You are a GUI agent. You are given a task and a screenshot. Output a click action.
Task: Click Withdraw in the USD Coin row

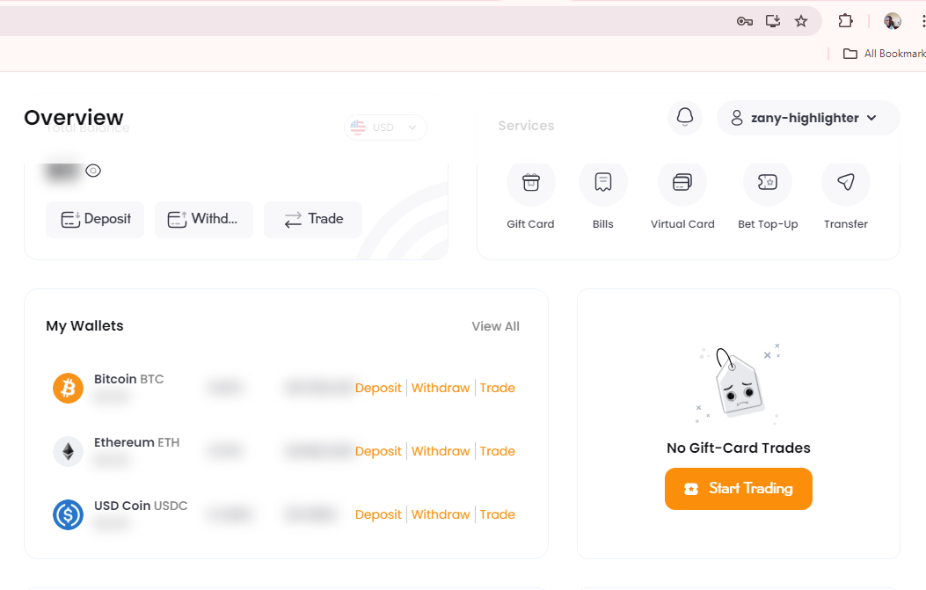(441, 514)
